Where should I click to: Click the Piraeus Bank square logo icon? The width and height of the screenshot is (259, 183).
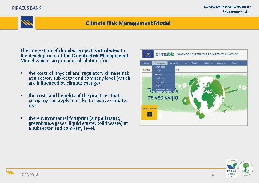tap(26, 22)
